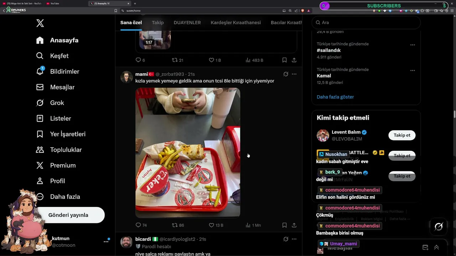This screenshot has width=456, height=256.
Task: Open Premium from the sidebar
Action: coord(56,165)
